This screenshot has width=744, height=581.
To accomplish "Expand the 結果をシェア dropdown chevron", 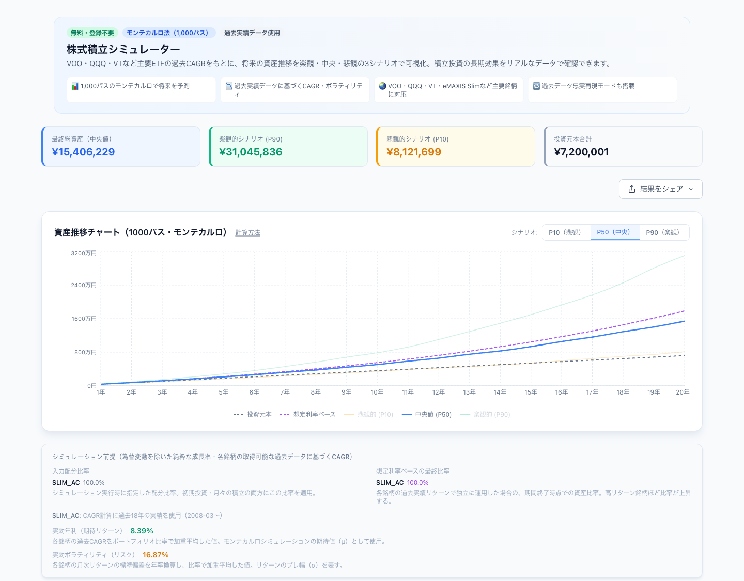I will [691, 189].
